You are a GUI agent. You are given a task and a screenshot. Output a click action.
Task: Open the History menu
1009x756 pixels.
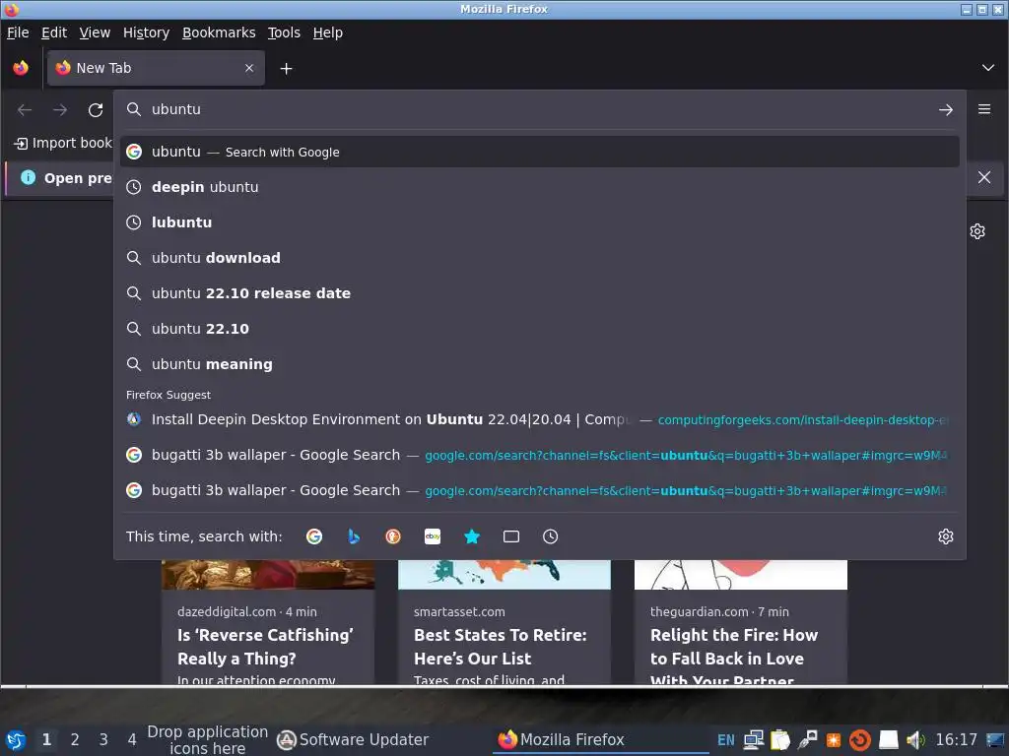point(146,32)
